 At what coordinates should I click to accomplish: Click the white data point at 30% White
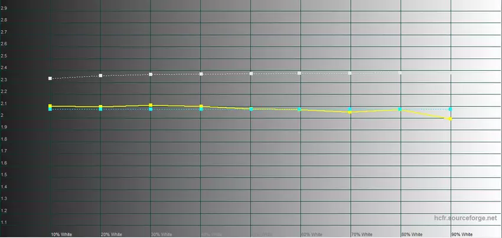click(x=151, y=74)
